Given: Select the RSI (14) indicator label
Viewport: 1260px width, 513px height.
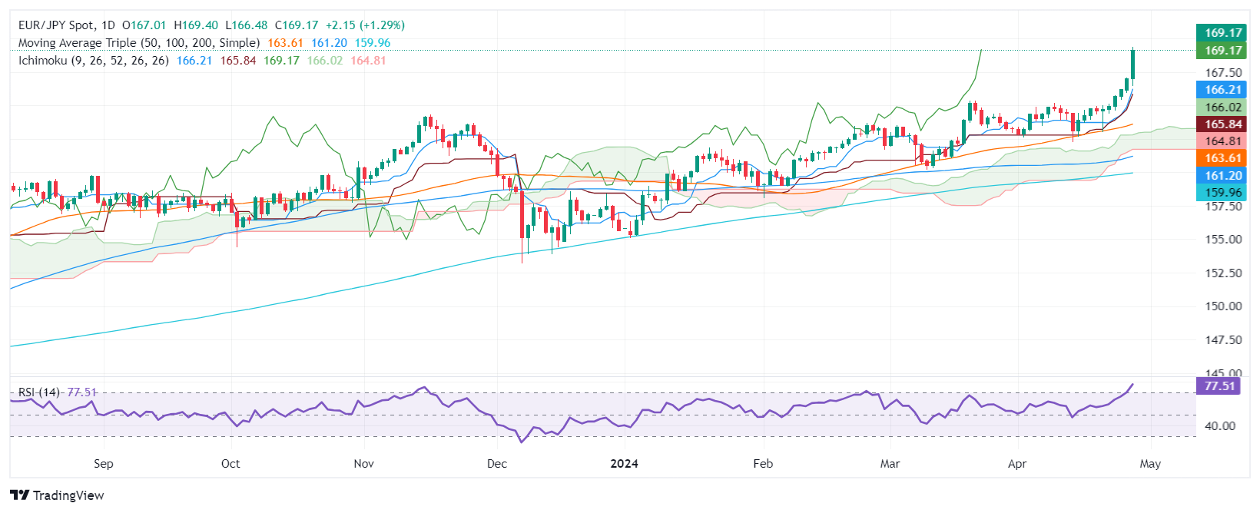Looking at the screenshot, I should pyautogui.click(x=40, y=392).
